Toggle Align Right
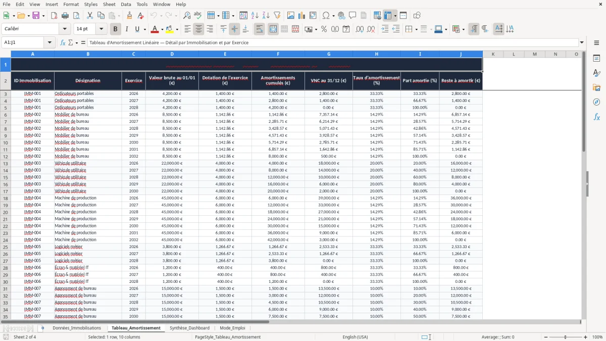Image resolution: width=606 pixels, height=341 pixels. coord(210,29)
